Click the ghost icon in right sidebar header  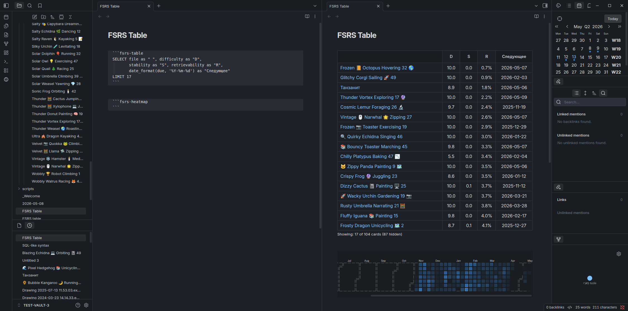click(x=589, y=6)
